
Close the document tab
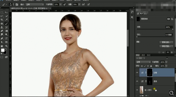[x=50, y=8]
